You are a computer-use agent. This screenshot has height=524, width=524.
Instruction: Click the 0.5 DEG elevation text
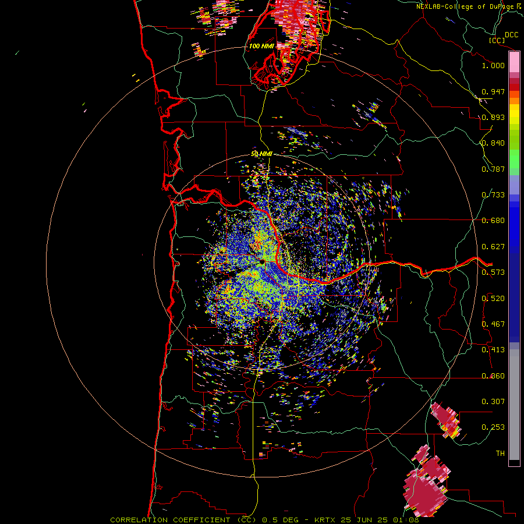pos(281,520)
